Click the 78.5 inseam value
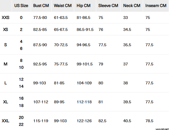 (149, 121)
